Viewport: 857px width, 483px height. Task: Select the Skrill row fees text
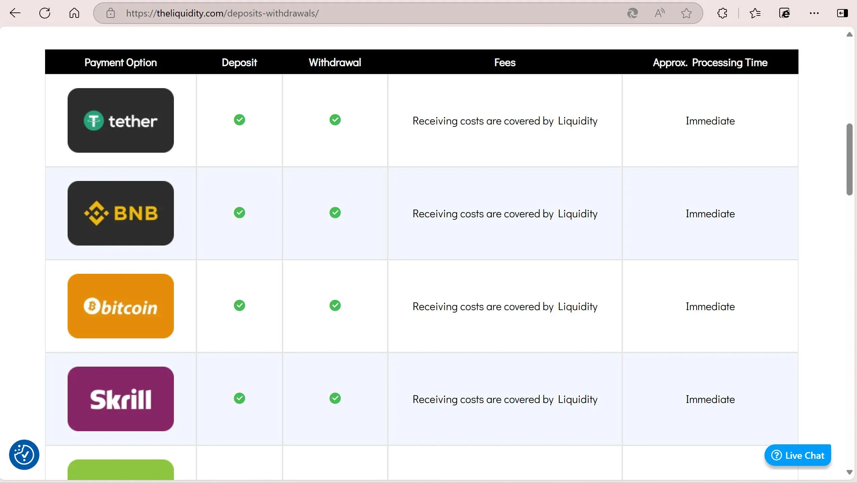coord(505,400)
